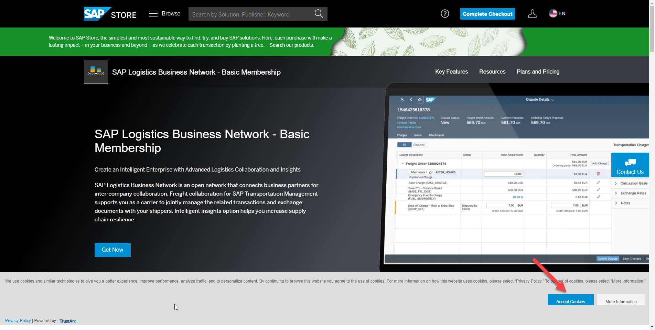Click the Logistics Business Network product thumbnail
Screen dimensions: 655x330
tap(96, 72)
